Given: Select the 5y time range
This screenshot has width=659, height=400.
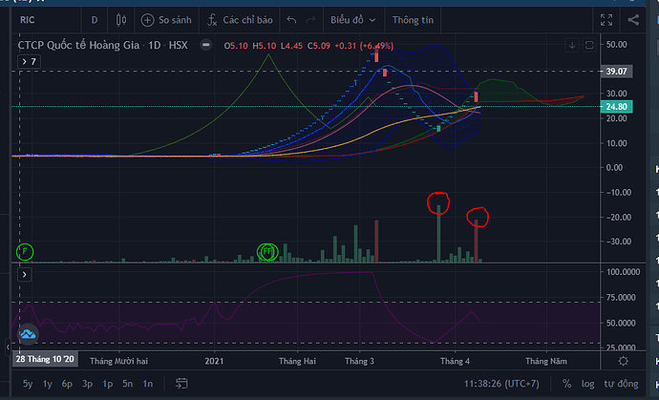Looking at the screenshot, I should 28,383.
